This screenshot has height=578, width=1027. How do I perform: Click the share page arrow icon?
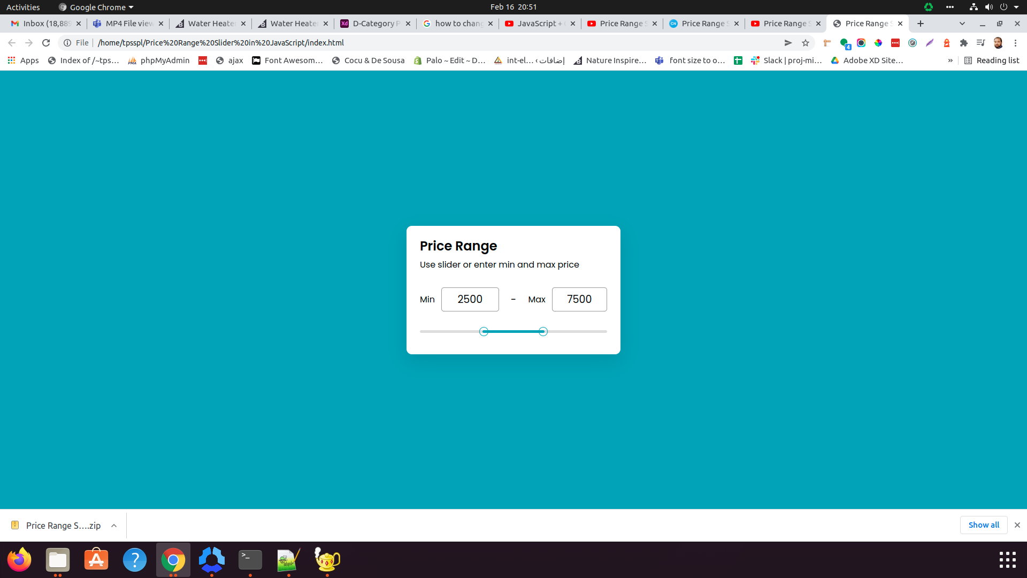[x=788, y=43]
